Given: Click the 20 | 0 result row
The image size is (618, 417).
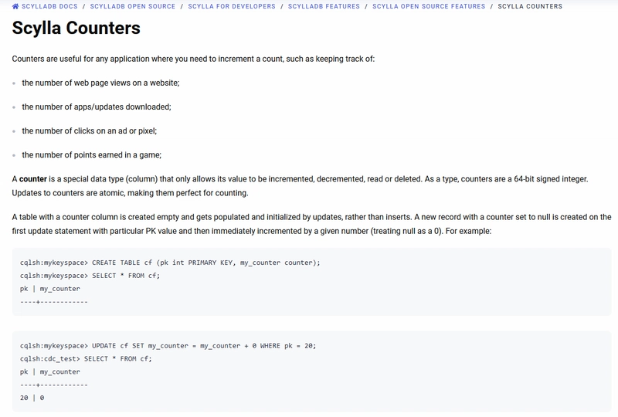Looking at the screenshot, I should click(32, 398).
